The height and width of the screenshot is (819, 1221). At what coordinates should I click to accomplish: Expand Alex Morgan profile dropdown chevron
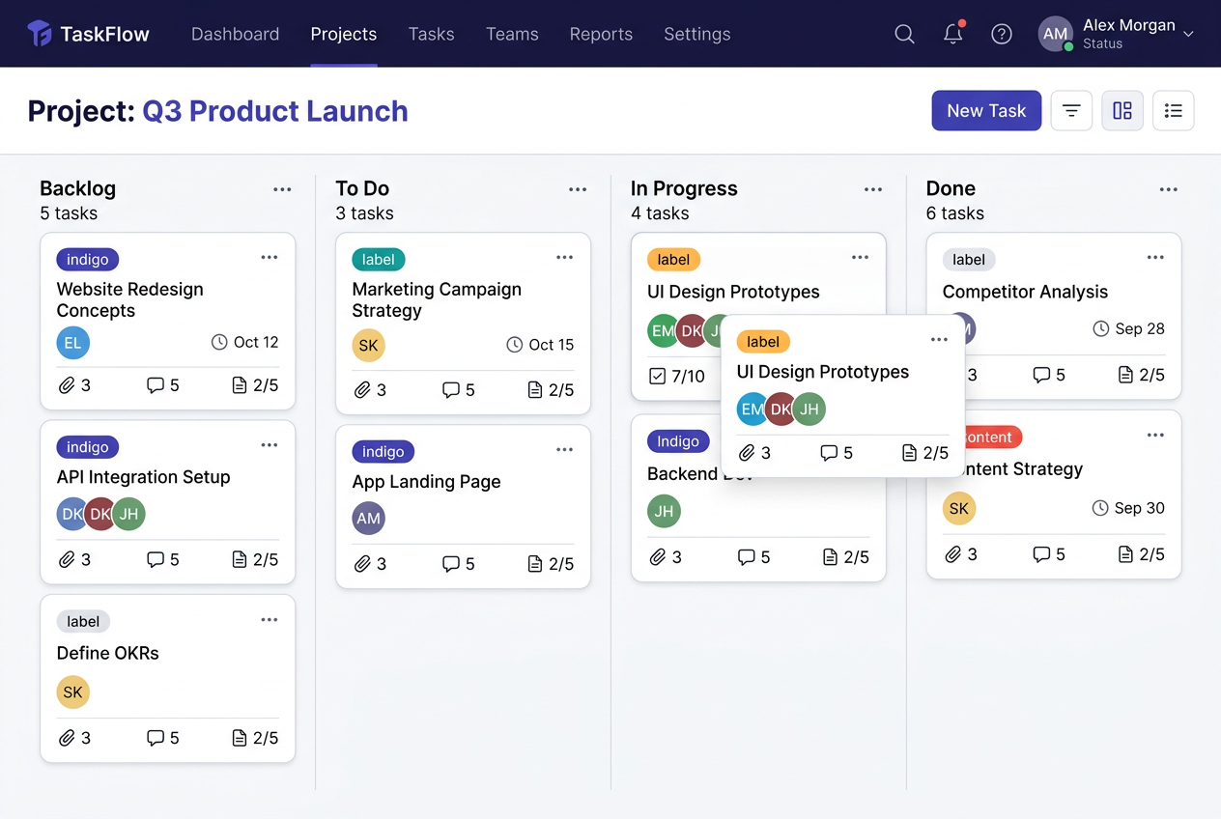(x=1188, y=34)
